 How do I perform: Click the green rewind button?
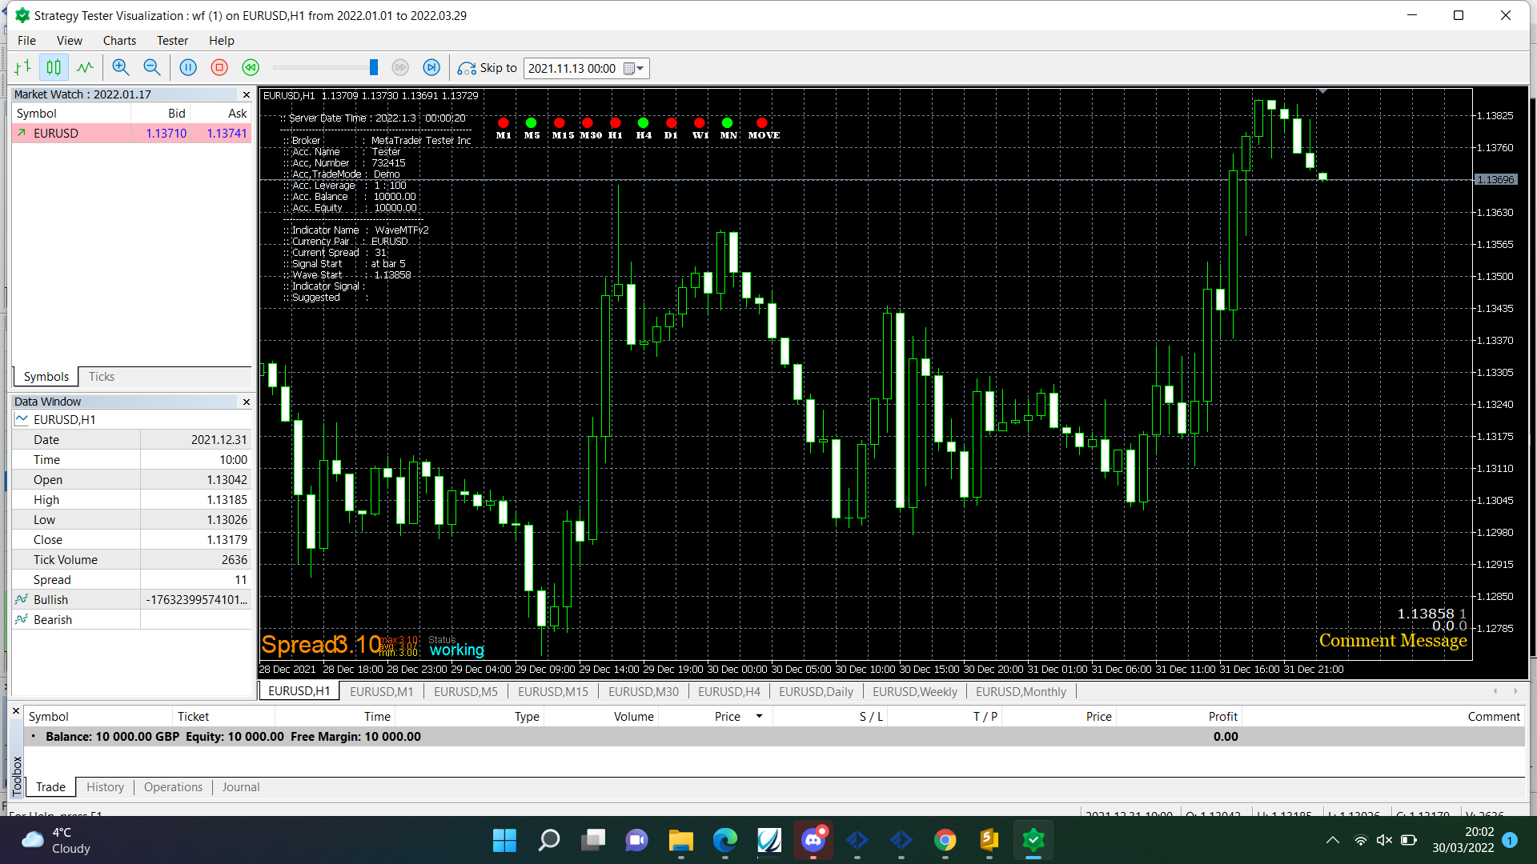click(251, 68)
